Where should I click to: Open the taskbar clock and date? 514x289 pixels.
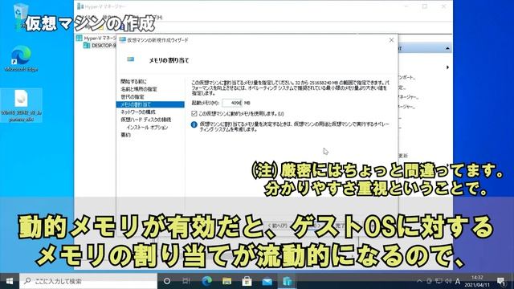(477, 281)
